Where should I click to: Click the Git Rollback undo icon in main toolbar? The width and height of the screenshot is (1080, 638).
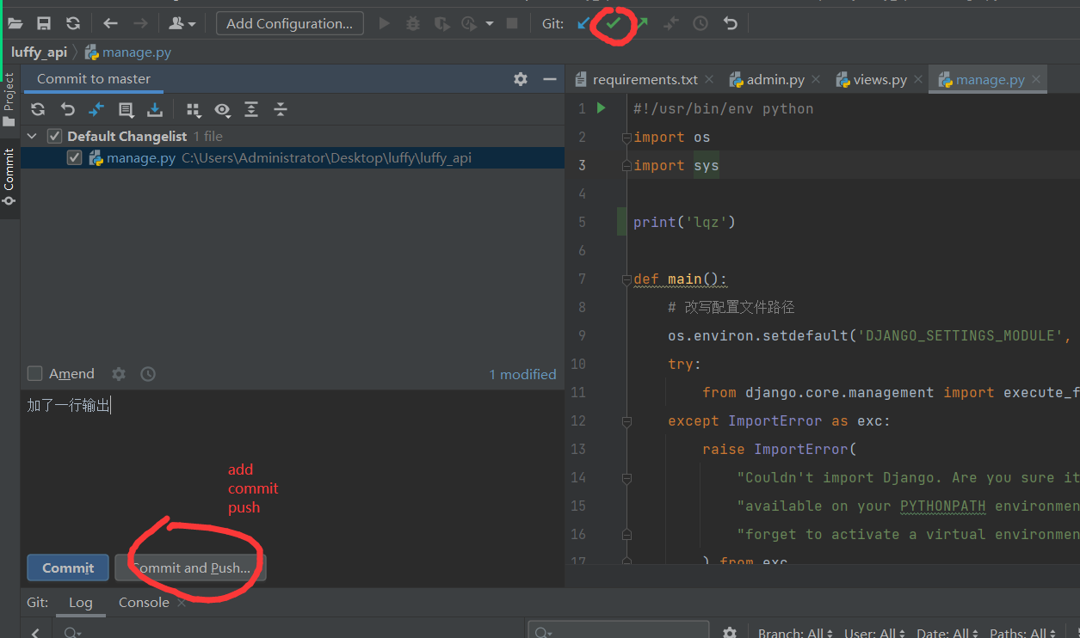point(731,23)
